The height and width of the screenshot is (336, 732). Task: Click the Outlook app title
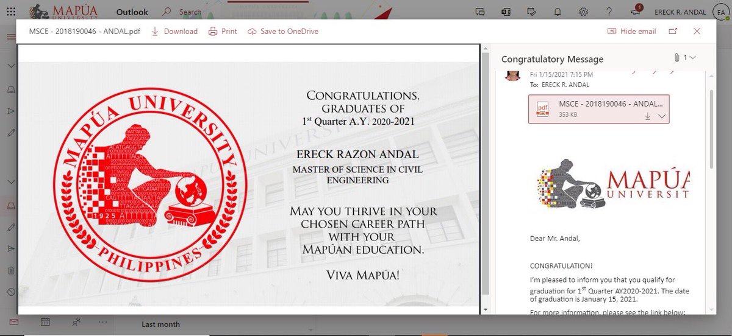[x=132, y=12]
